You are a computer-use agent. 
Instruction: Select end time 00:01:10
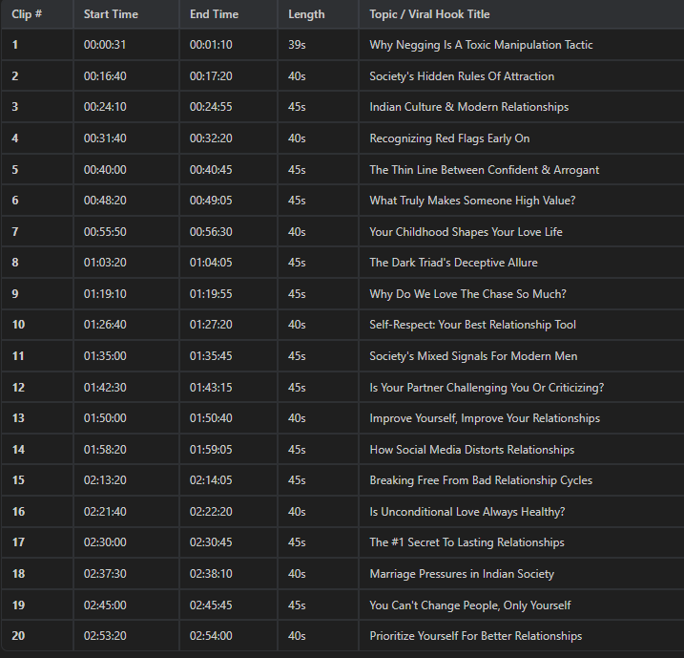pos(211,45)
